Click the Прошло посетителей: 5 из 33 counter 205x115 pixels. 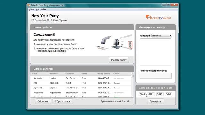tap(115, 101)
